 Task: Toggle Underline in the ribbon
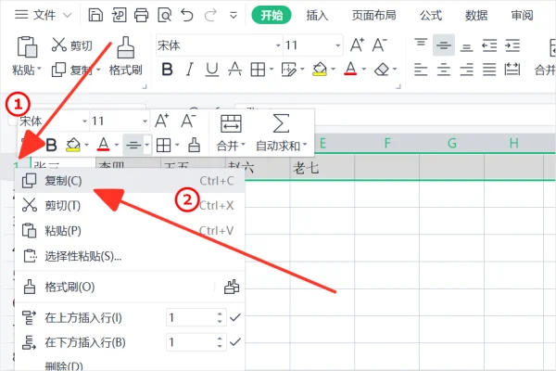point(212,70)
